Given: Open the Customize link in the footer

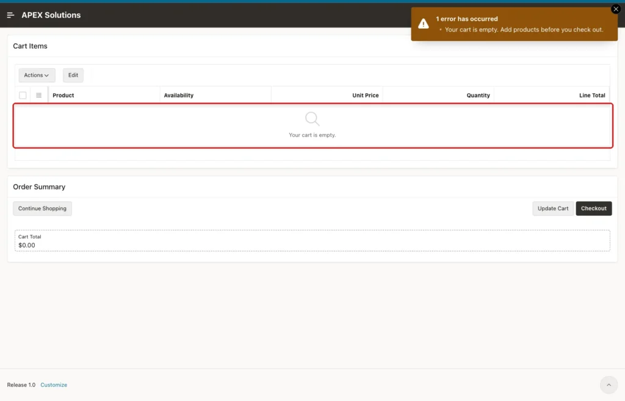Looking at the screenshot, I should 54,385.
